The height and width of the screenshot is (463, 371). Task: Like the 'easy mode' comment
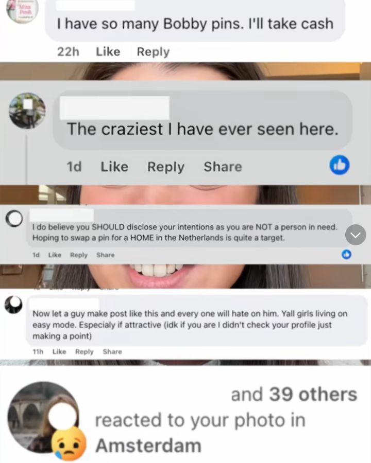(x=59, y=352)
